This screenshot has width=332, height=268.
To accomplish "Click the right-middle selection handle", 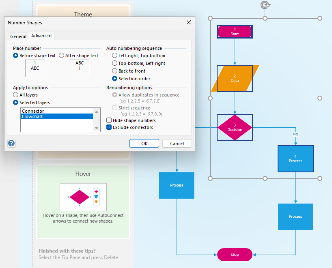I will pos(320,98).
